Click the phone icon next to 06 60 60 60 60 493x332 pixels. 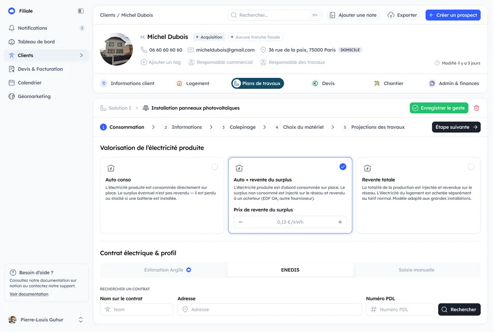pyautogui.click(x=143, y=50)
